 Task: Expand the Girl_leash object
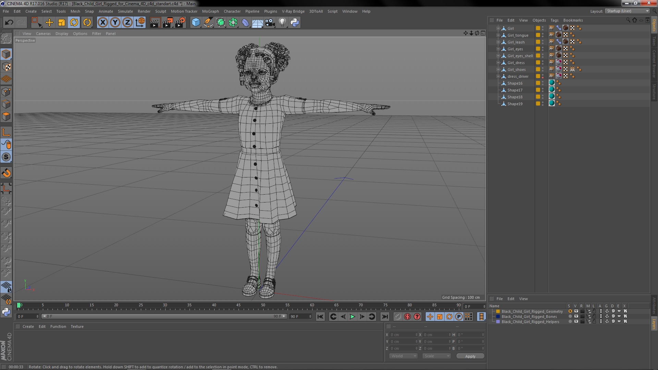pyautogui.click(x=498, y=42)
